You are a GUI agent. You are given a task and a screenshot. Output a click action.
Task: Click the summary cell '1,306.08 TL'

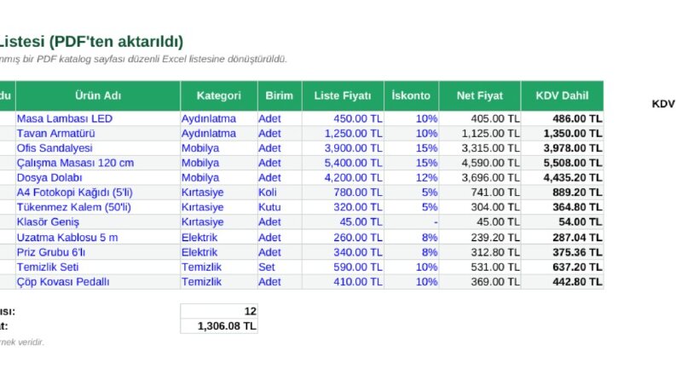(219, 326)
